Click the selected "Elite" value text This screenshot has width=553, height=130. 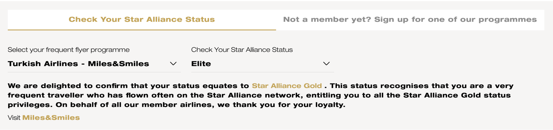[201, 64]
